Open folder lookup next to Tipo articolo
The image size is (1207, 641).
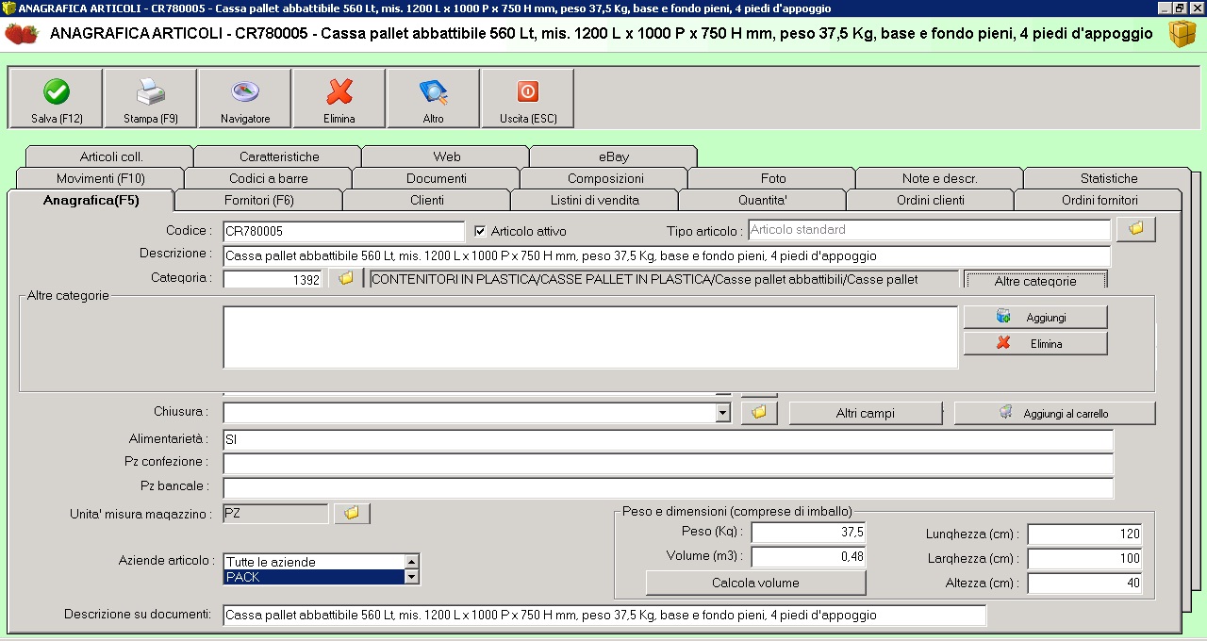click(x=1135, y=229)
